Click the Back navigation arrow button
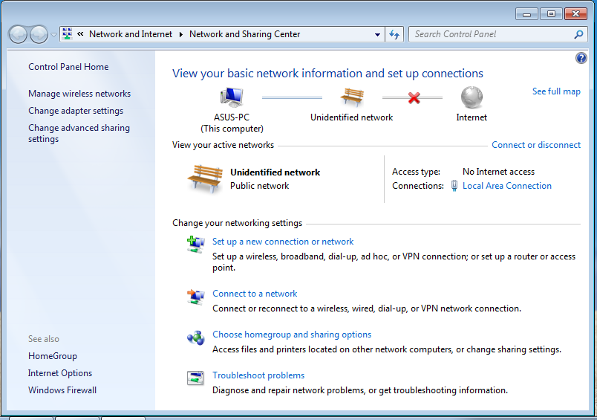The image size is (597, 420). point(18,35)
